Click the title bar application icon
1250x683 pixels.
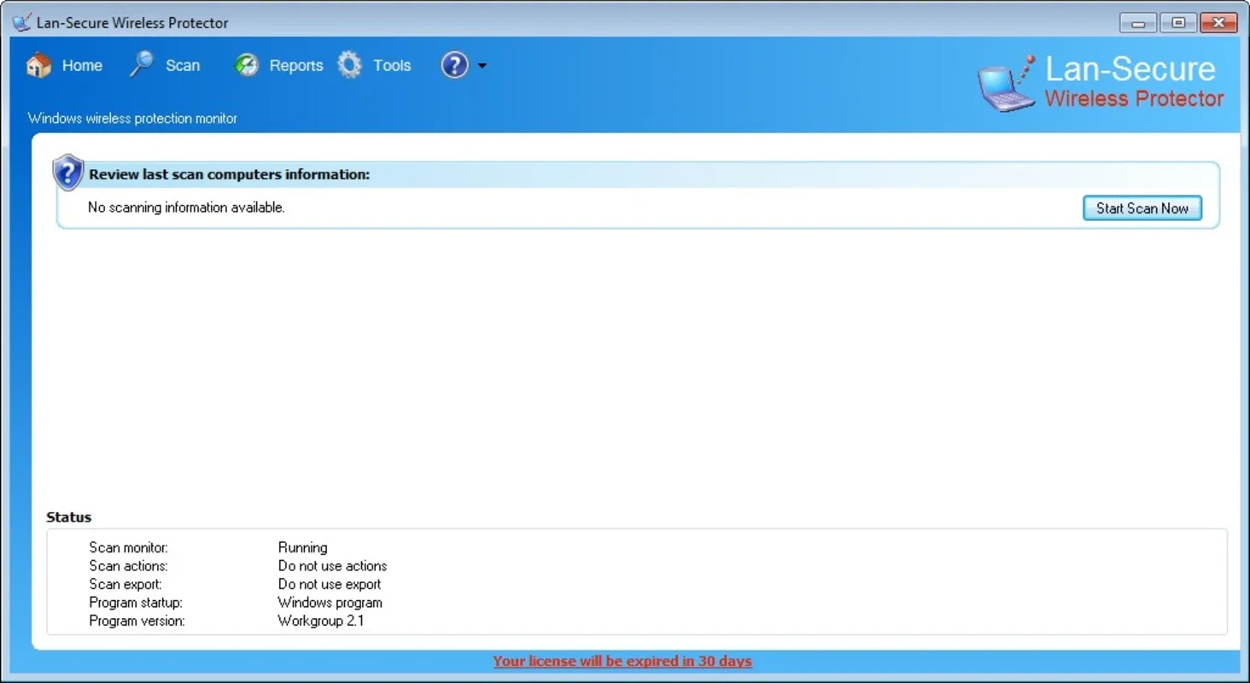tap(21, 22)
